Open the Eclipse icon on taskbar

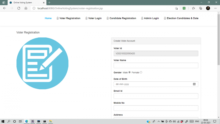coord(33,121)
